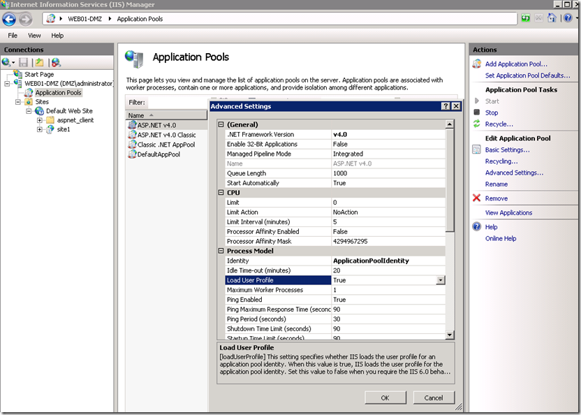Open the Load User Profile value dropdown

pyautogui.click(x=441, y=280)
